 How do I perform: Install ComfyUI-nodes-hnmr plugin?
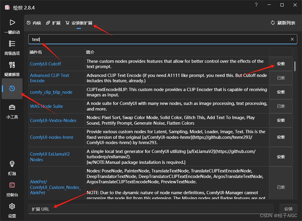tap(281, 137)
